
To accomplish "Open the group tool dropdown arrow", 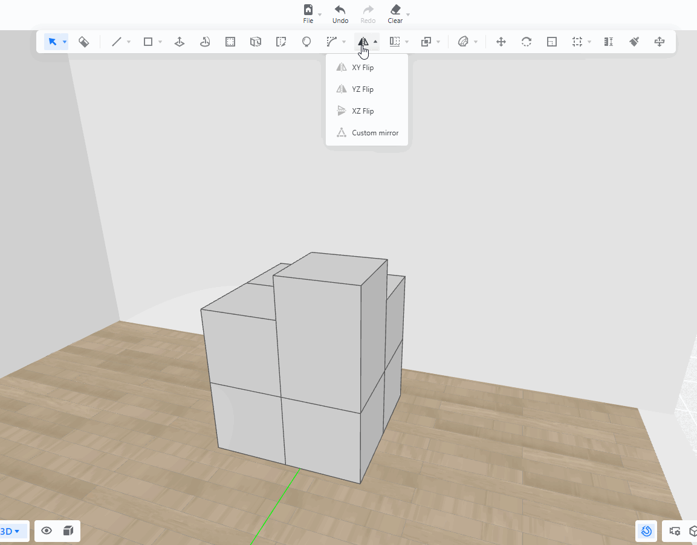I will 590,42.
